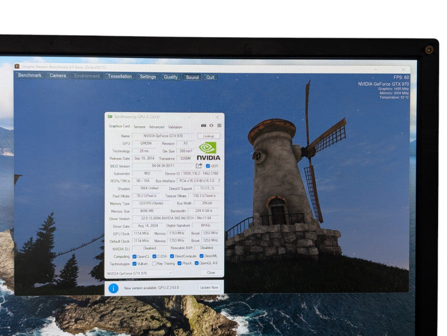Screen dimensions: 447x336
Task: Switch to the Advanced tab
Action: point(156,127)
